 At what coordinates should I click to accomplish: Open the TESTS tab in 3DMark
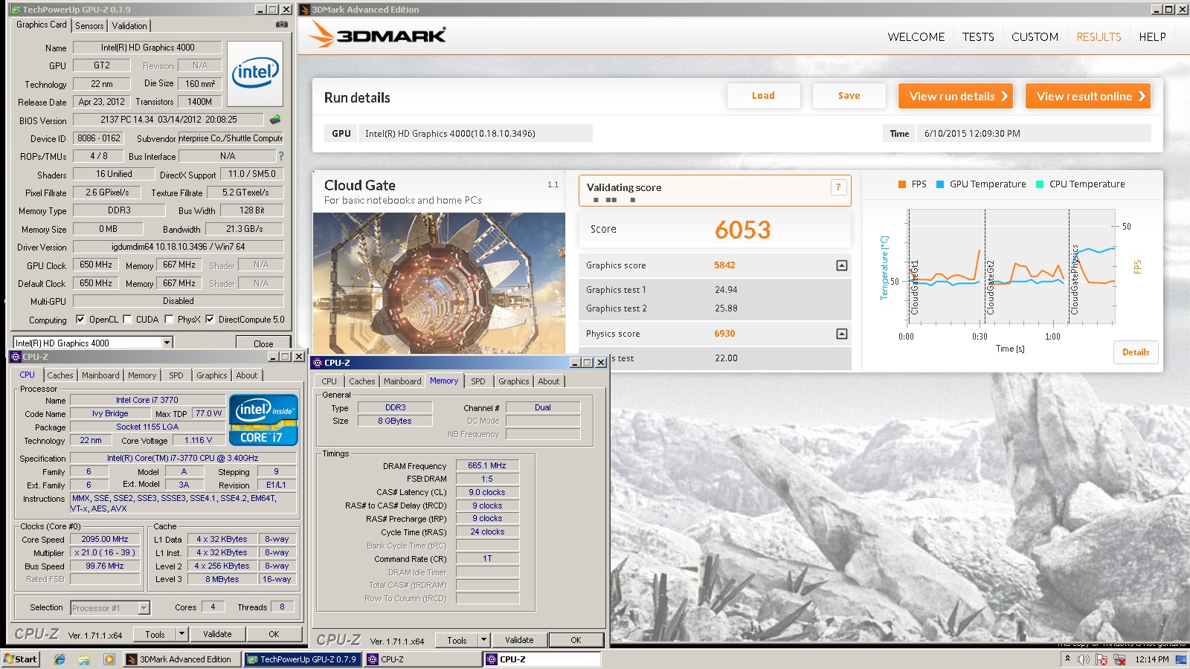tap(978, 36)
